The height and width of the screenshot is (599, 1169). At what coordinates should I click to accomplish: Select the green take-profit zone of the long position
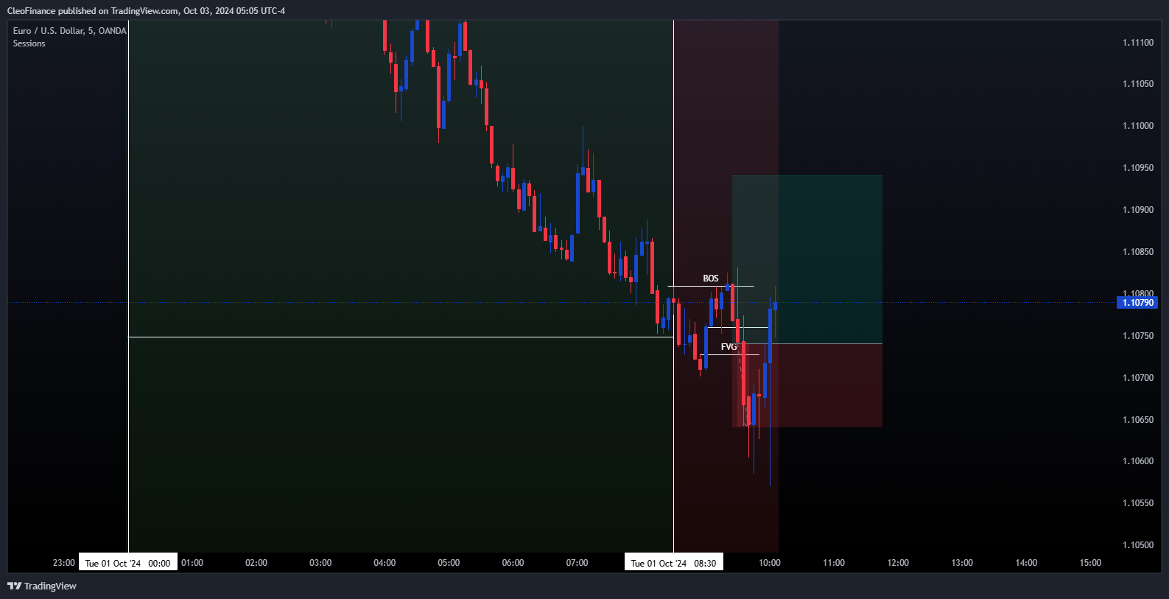[807, 259]
